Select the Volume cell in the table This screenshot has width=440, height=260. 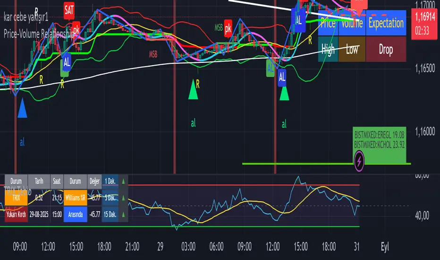click(x=352, y=23)
